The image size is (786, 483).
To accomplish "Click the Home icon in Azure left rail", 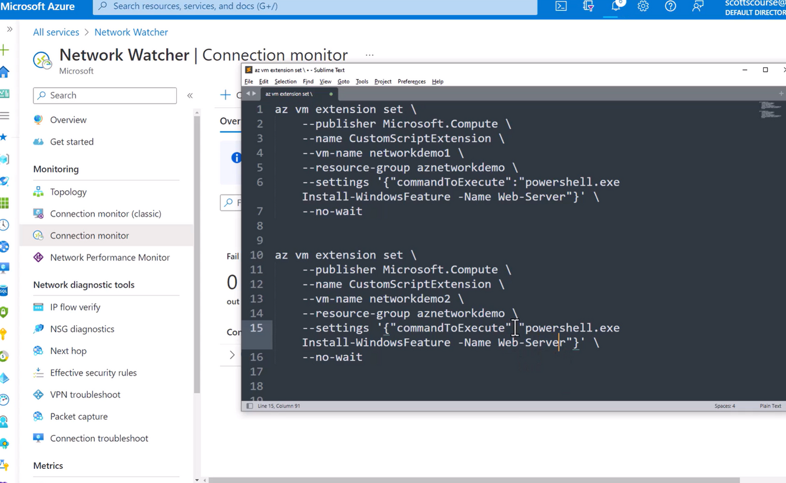I will click(x=5, y=72).
